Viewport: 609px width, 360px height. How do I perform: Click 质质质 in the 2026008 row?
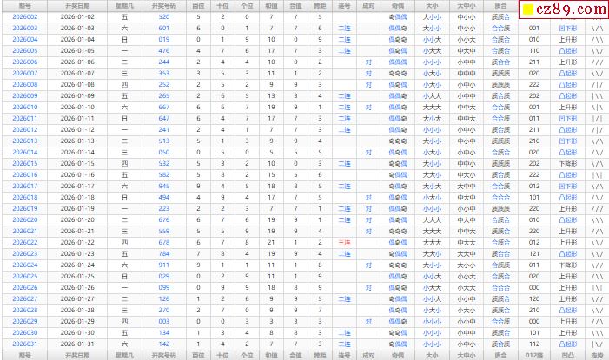[x=500, y=84]
